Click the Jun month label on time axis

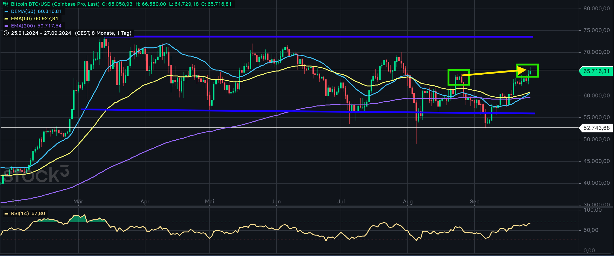[x=276, y=202]
